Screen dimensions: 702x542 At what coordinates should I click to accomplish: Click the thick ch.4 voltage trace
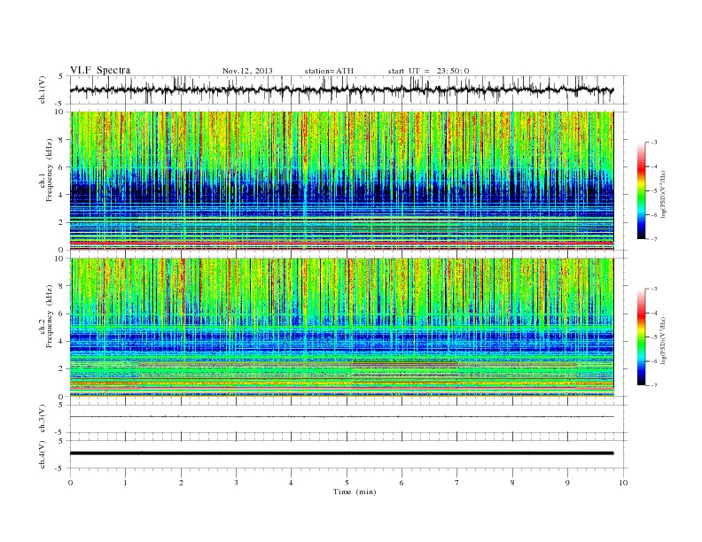[x=342, y=453]
